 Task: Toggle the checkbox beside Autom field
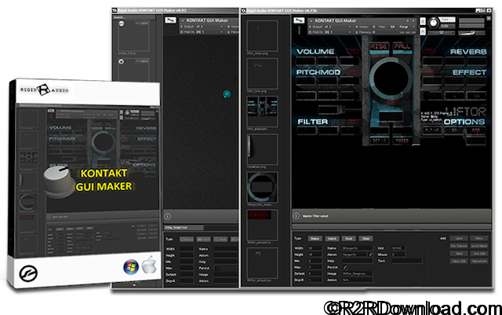[x=370, y=255]
